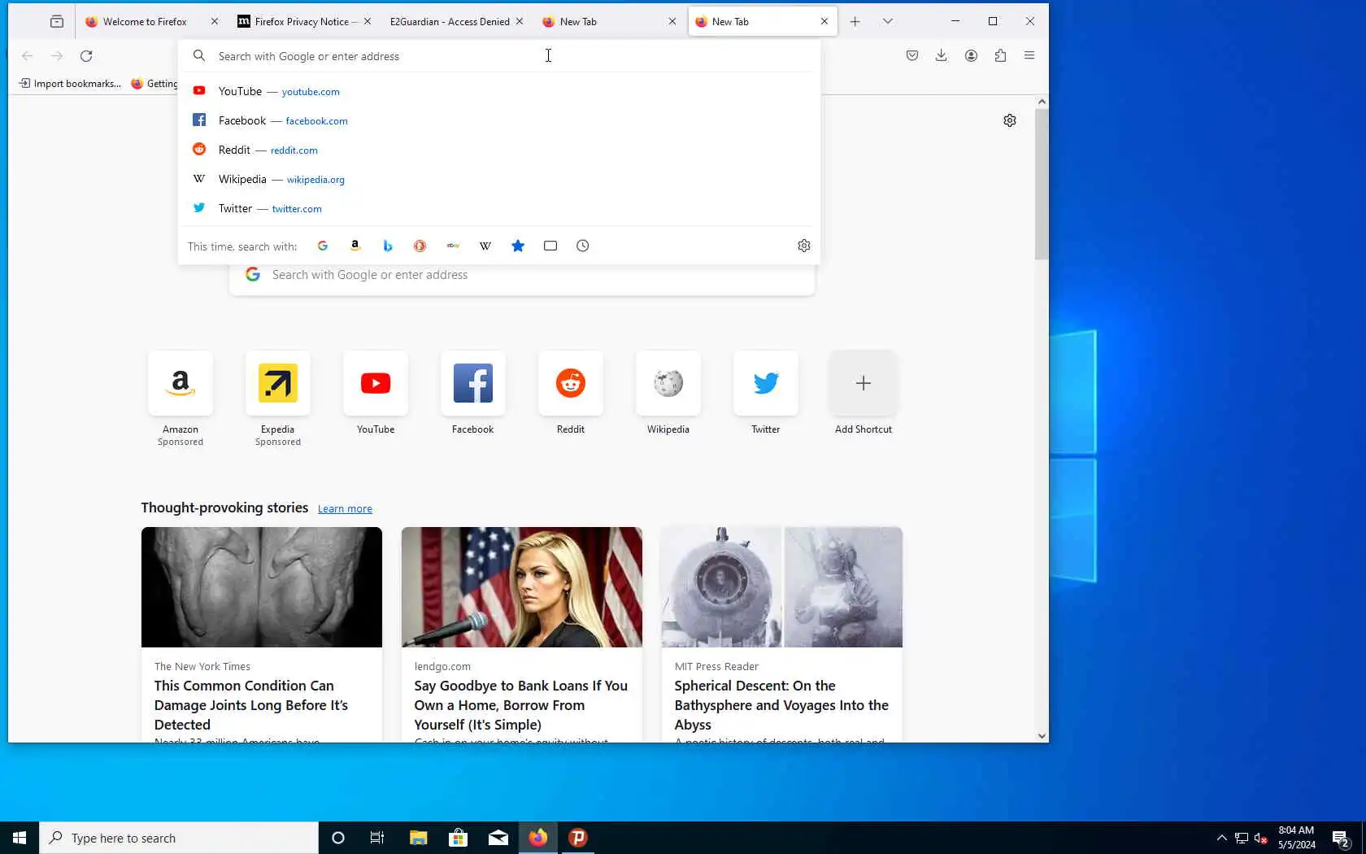Open lendgo.com bank loans story headline
Screen dimensions: 1366x854
click(521, 705)
